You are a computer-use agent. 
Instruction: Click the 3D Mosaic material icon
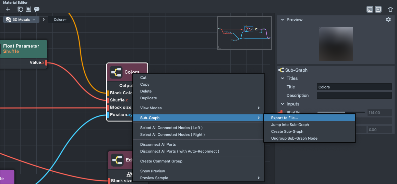click(9, 19)
